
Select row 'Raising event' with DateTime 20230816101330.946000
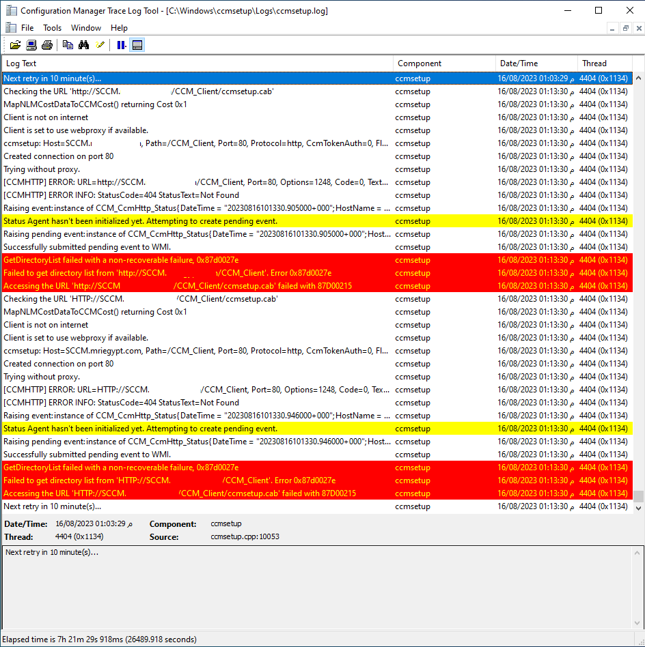[317, 416]
